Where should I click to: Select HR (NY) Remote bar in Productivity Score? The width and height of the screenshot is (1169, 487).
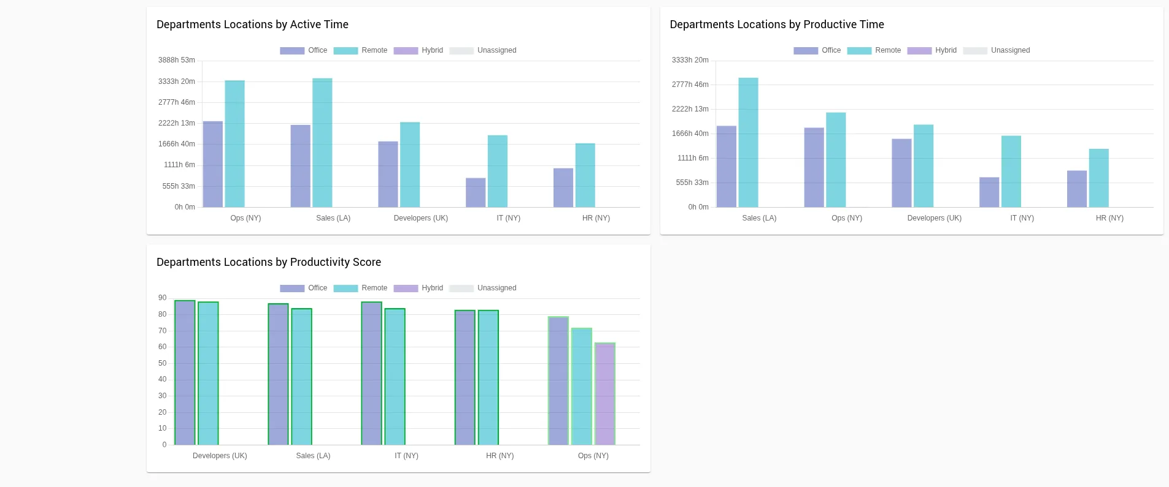tap(488, 377)
